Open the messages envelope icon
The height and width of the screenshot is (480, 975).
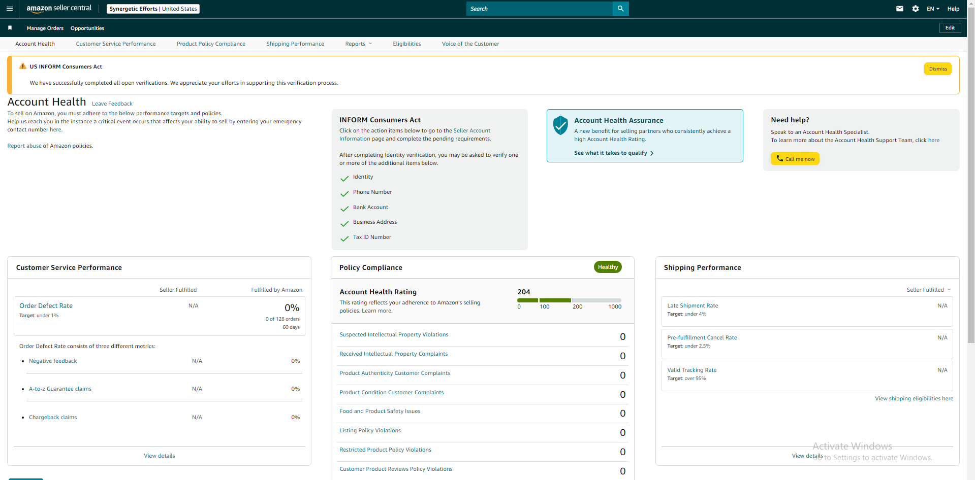(x=900, y=9)
